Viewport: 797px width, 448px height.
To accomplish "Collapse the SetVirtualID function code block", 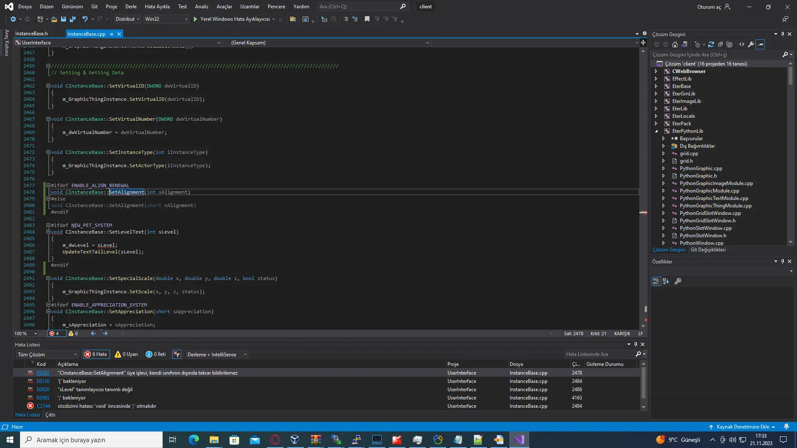I will (48, 86).
